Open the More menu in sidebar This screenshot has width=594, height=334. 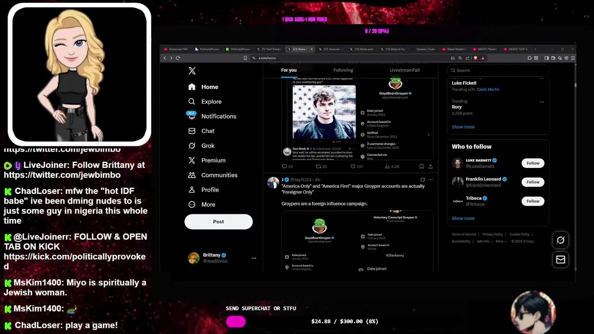point(202,205)
